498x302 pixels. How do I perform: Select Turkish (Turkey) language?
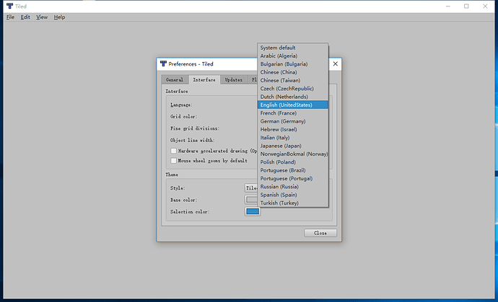[292, 203]
